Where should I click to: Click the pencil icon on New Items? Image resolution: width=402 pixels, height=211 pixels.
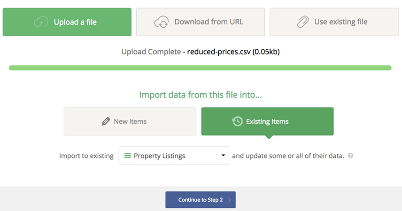(106, 121)
